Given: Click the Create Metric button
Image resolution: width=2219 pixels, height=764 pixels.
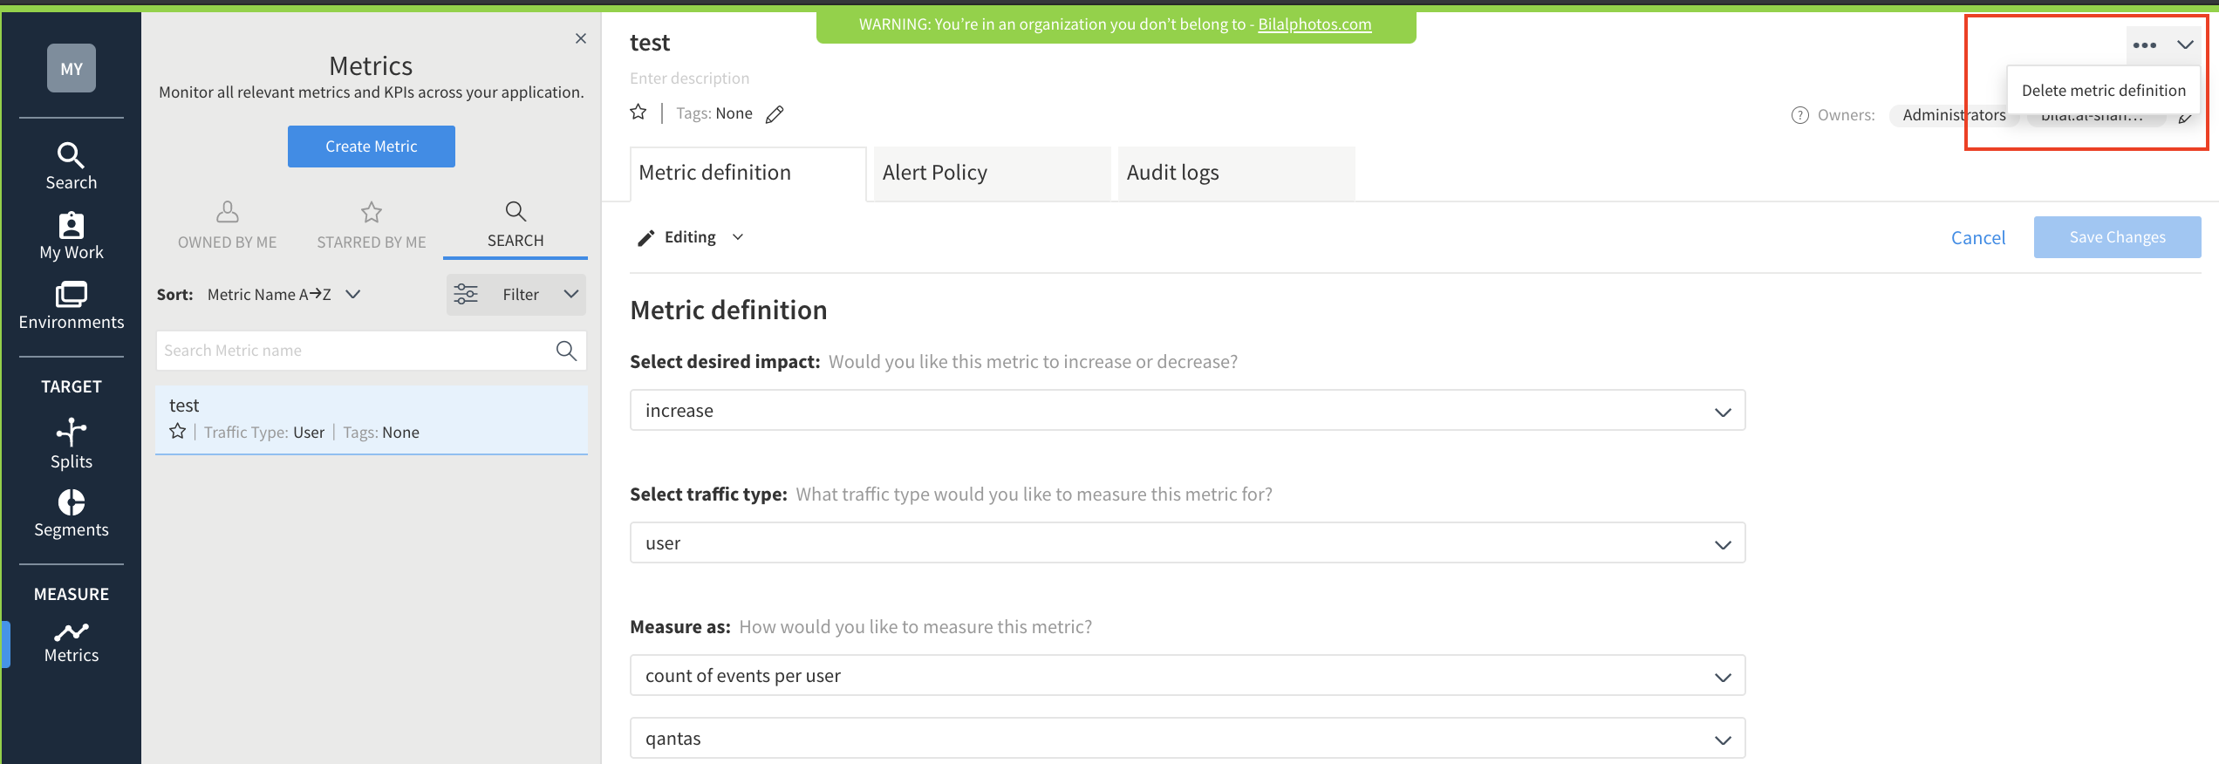Looking at the screenshot, I should [372, 147].
